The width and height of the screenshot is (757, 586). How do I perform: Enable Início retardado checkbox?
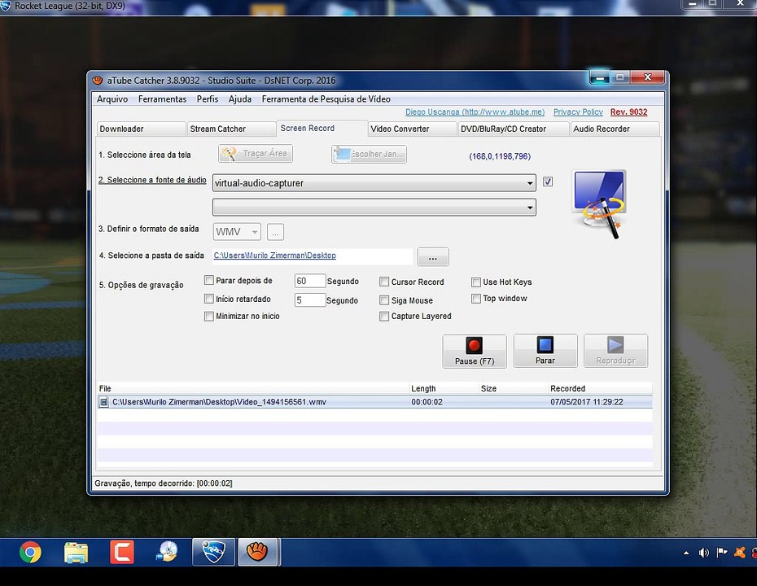209,299
